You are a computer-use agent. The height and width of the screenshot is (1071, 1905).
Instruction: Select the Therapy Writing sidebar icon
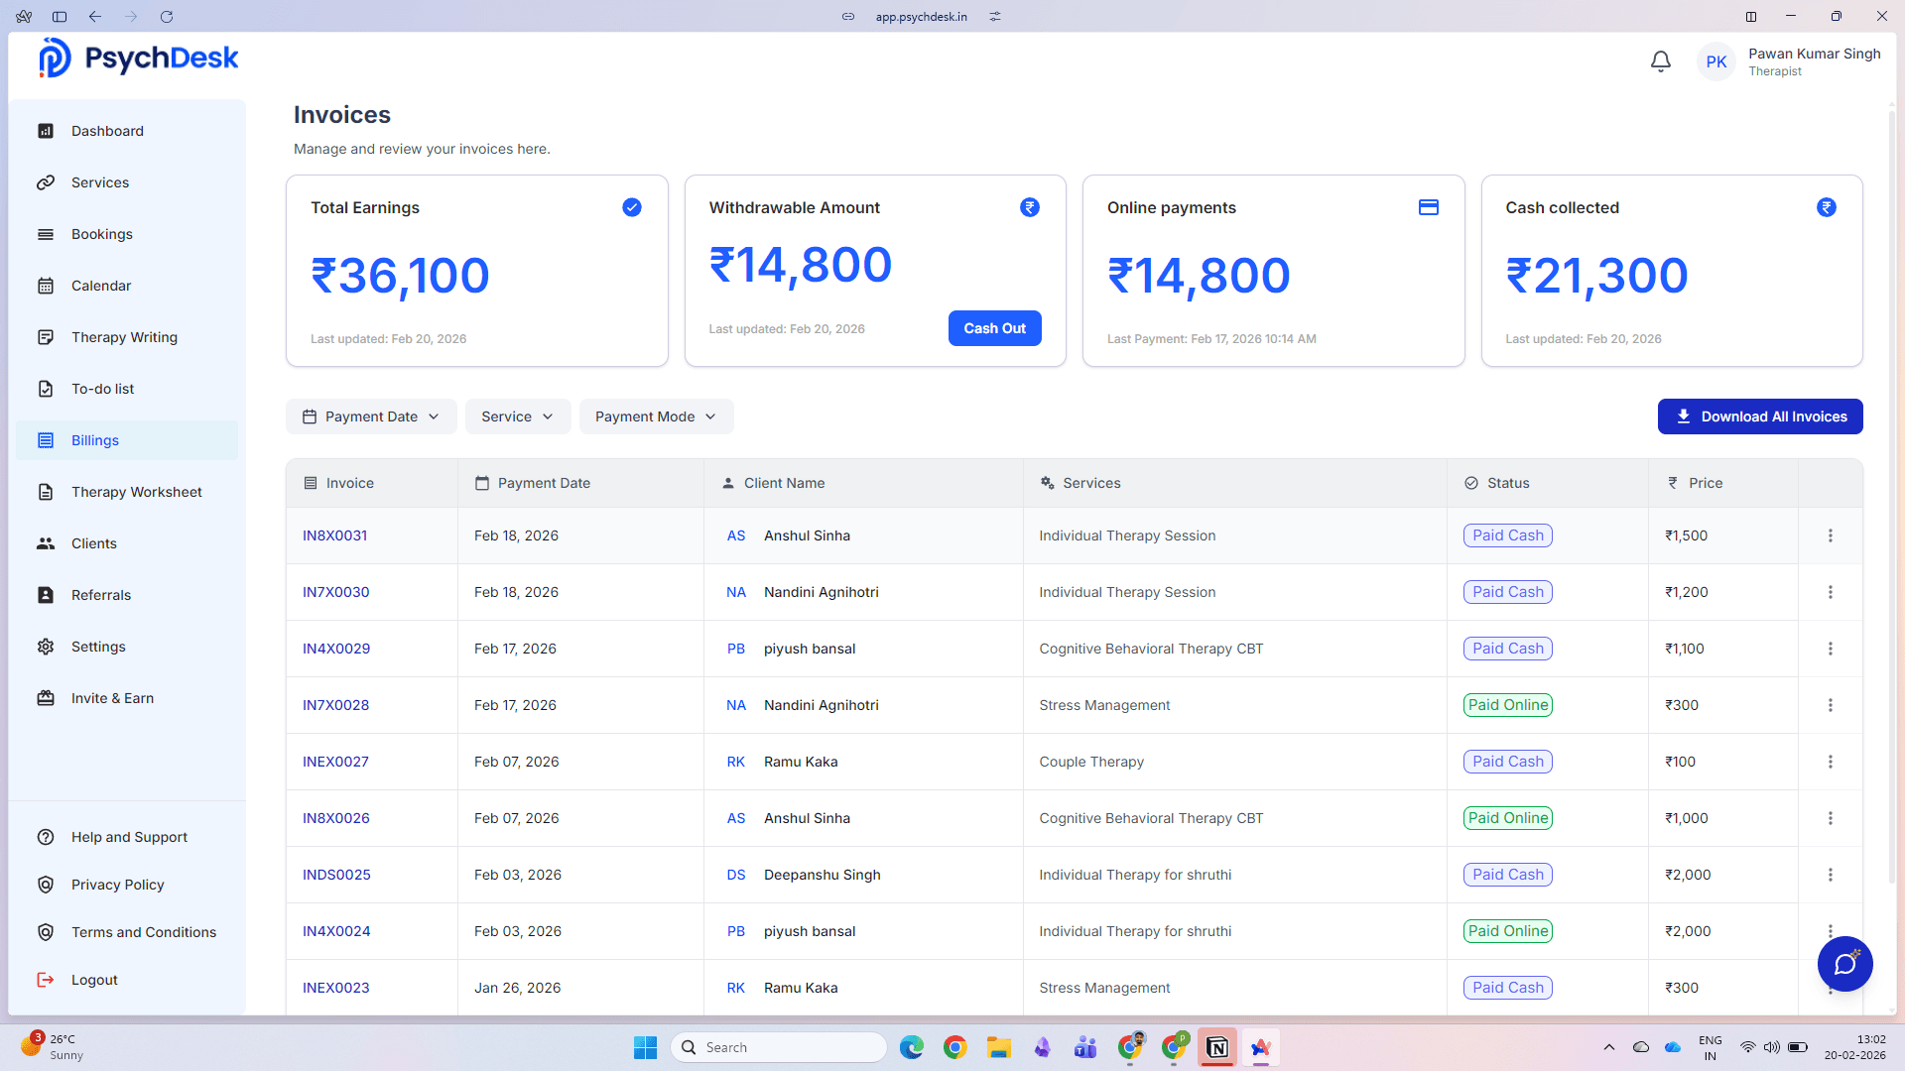point(47,337)
